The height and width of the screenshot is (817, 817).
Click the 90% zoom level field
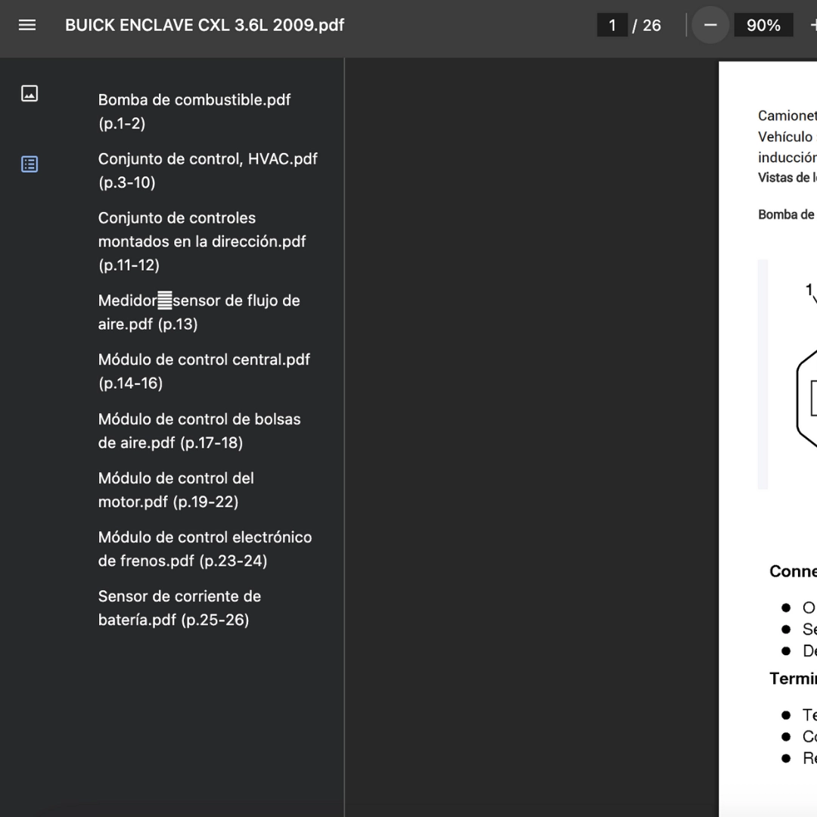coord(763,25)
